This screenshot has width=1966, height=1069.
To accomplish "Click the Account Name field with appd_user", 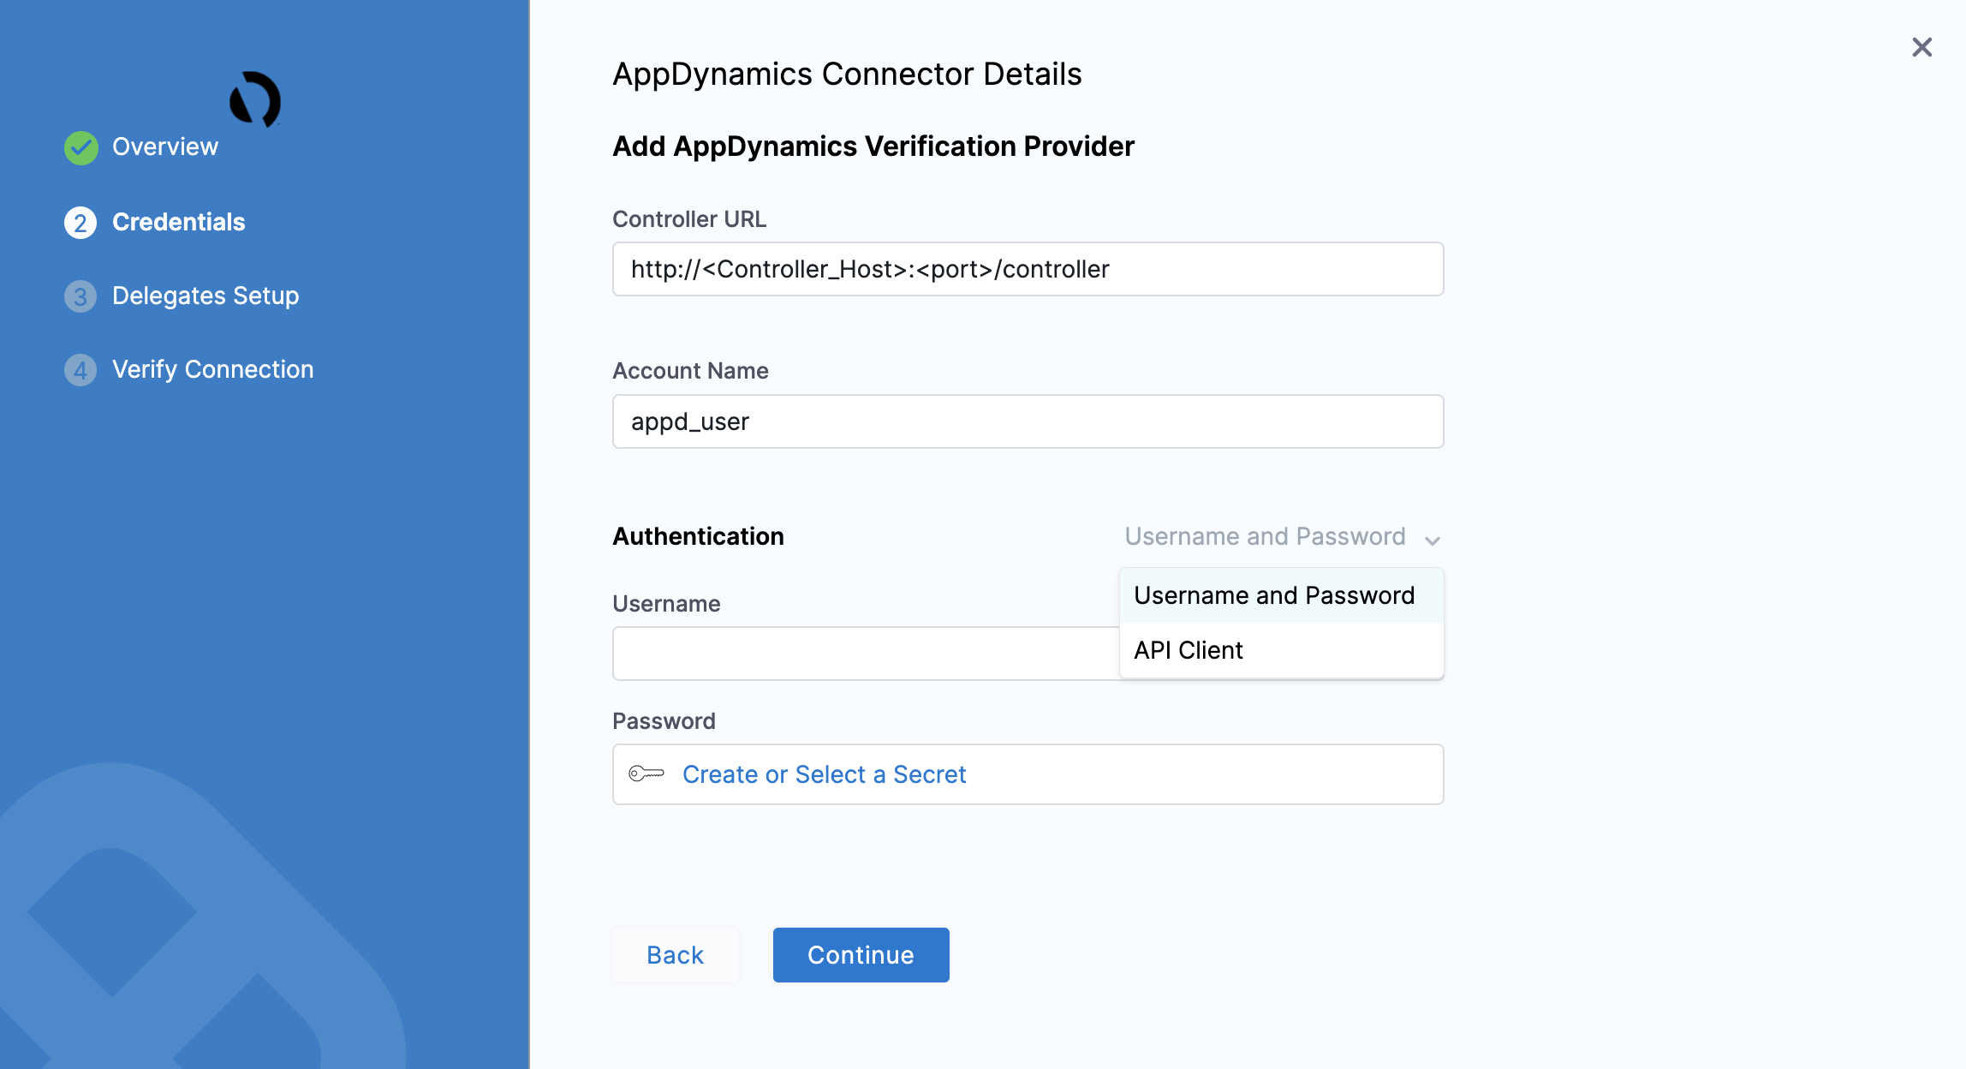I will (x=1028, y=421).
